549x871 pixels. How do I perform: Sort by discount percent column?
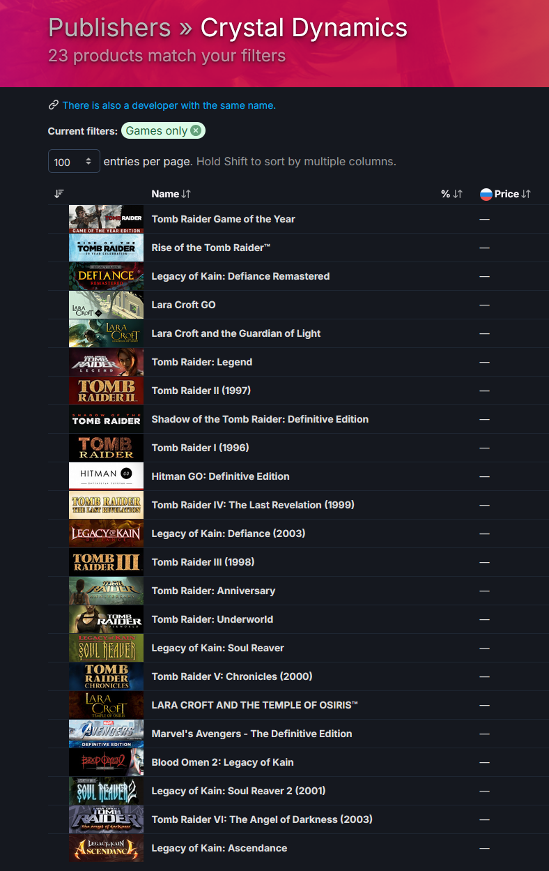click(x=451, y=194)
